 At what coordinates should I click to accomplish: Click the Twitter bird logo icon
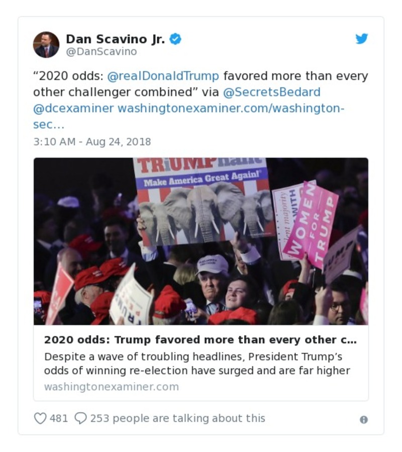361,39
